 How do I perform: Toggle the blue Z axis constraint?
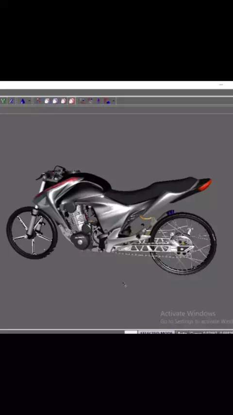tap(11, 101)
